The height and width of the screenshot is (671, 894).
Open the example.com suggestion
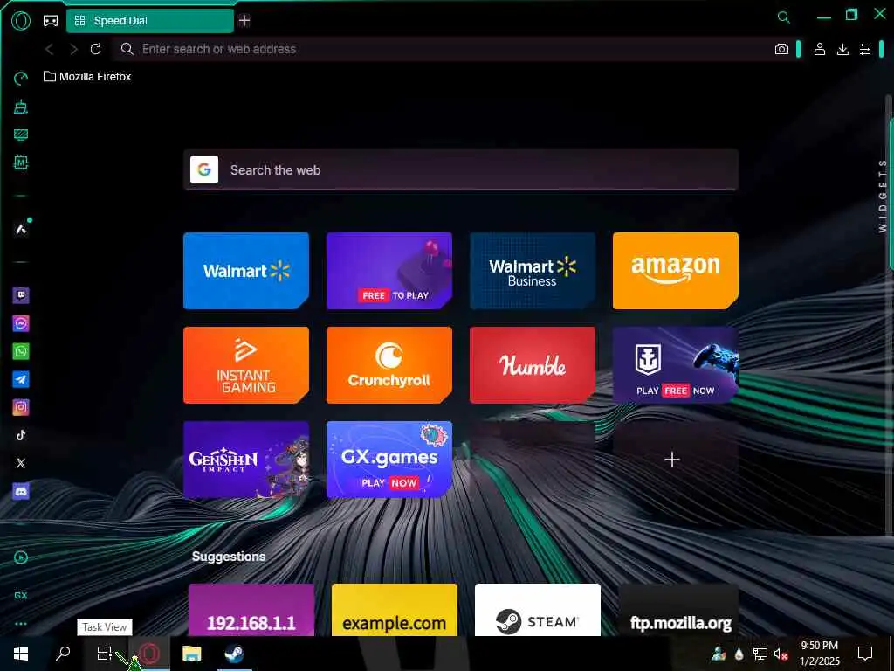click(395, 610)
